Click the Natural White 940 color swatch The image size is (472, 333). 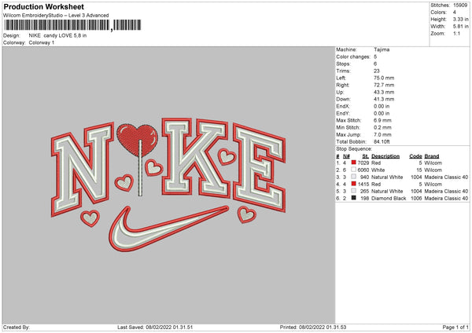pyautogui.click(x=354, y=177)
